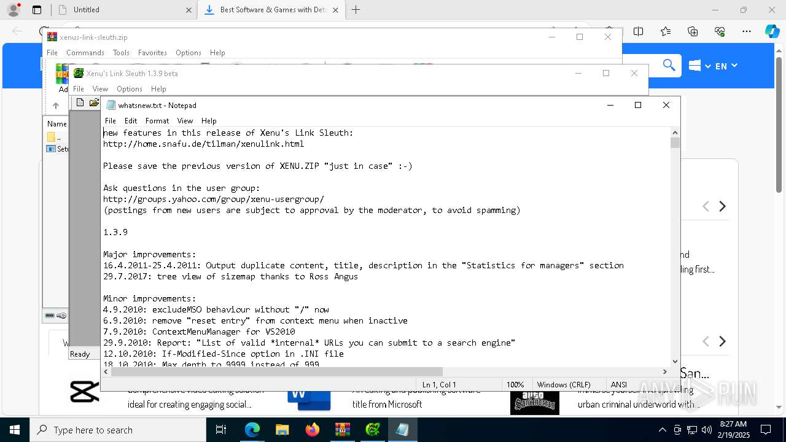This screenshot has width=786, height=442.
Task: Open Tools menu in WinRAR window
Action: click(x=121, y=53)
